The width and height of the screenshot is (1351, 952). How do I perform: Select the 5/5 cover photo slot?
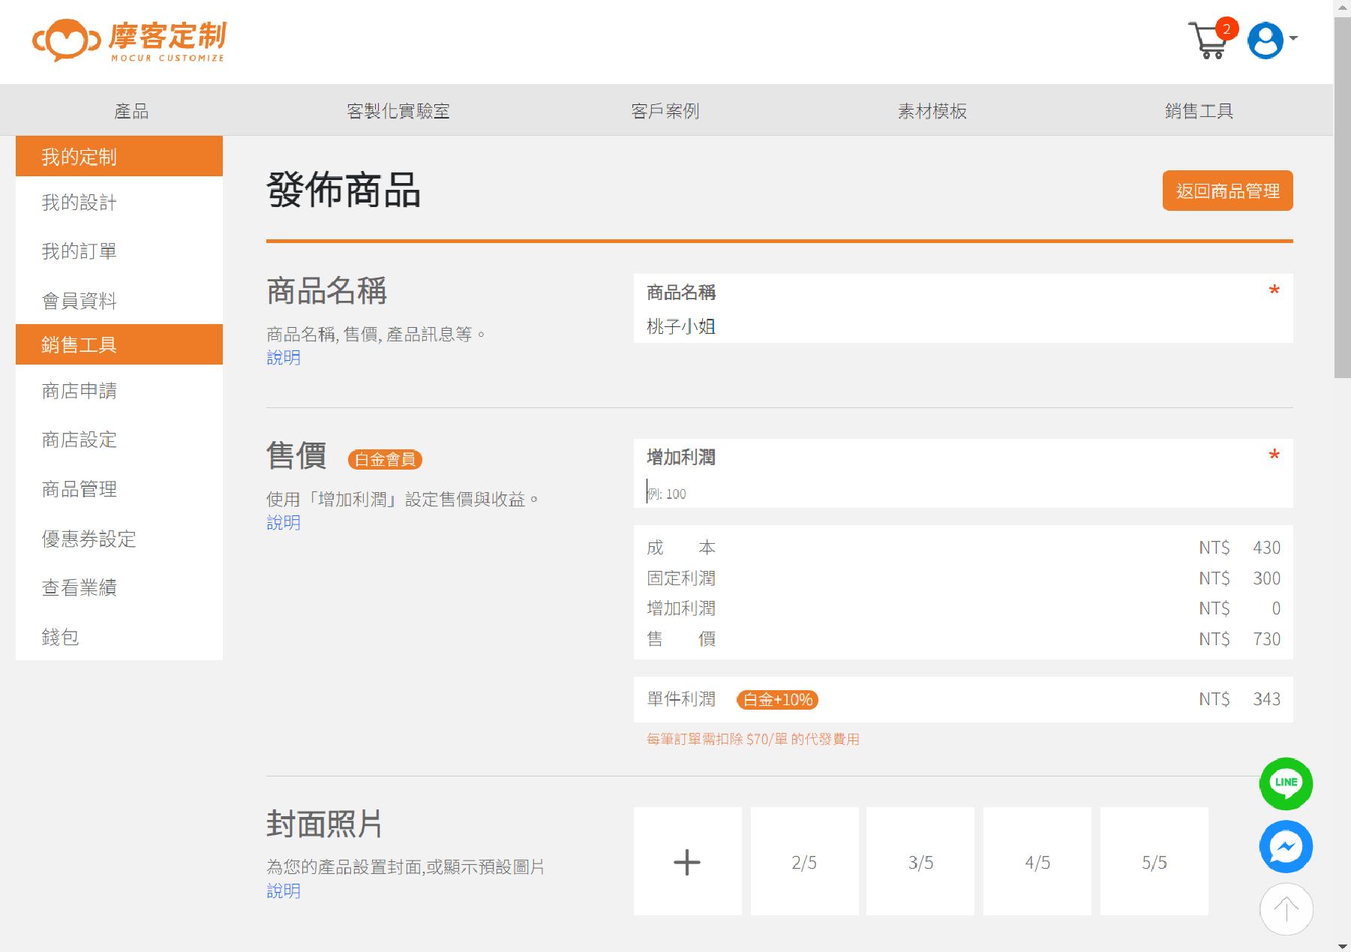point(1154,862)
